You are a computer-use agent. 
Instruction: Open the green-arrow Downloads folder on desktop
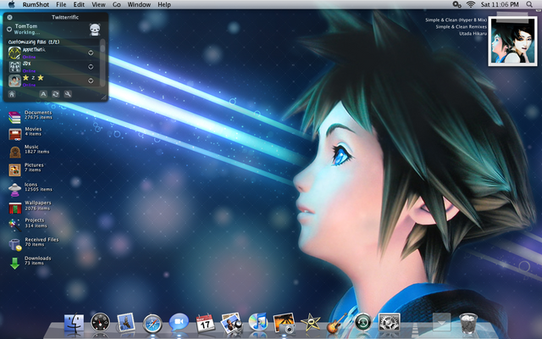14,263
